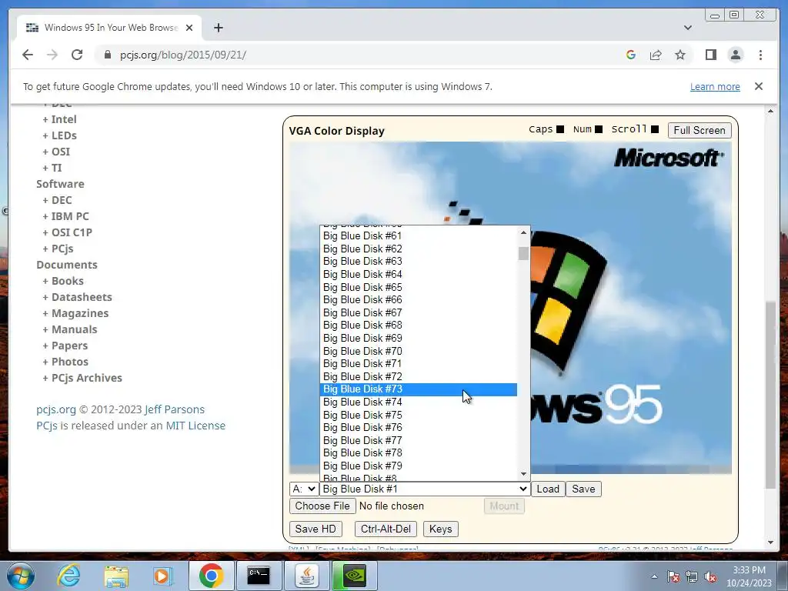Open the tab search chevron

click(687, 28)
